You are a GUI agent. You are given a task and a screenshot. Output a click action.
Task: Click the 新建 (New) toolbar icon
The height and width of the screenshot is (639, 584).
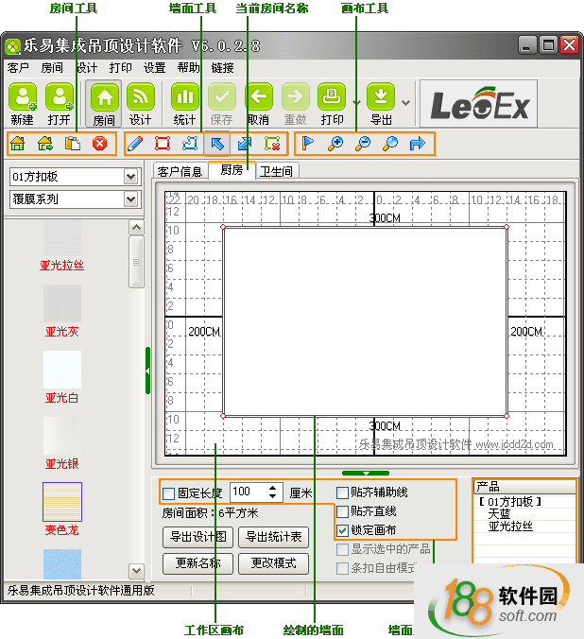click(22, 103)
